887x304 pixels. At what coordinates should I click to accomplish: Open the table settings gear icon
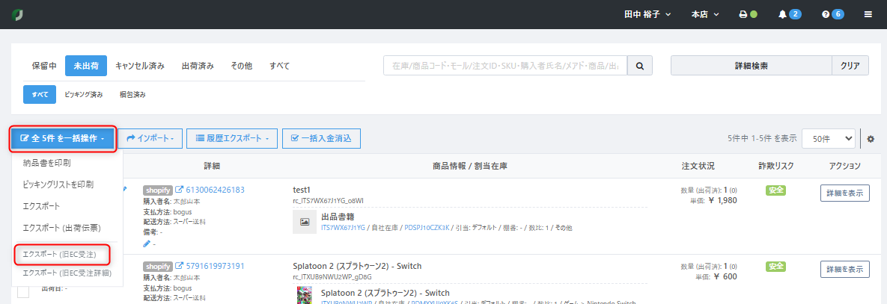(x=871, y=139)
